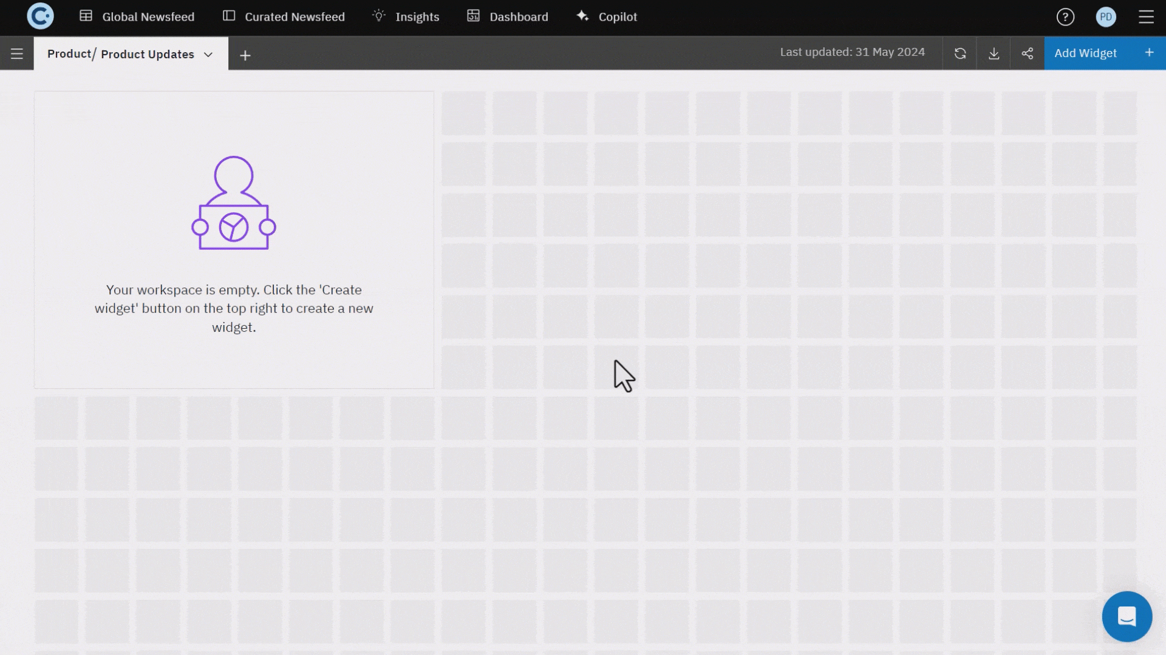Refresh the dashboard with sync icon
The height and width of the screenshot is (655, 1166).
[960, 53]
